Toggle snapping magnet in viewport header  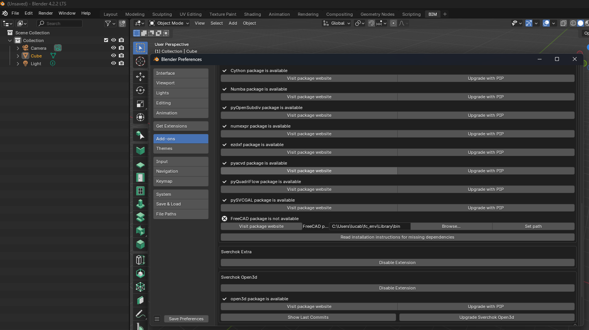(371, 23)
